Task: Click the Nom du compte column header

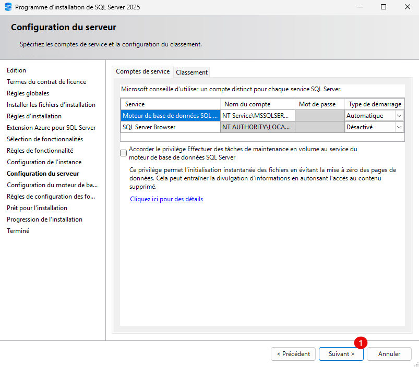Action: [x=258, y=104]
